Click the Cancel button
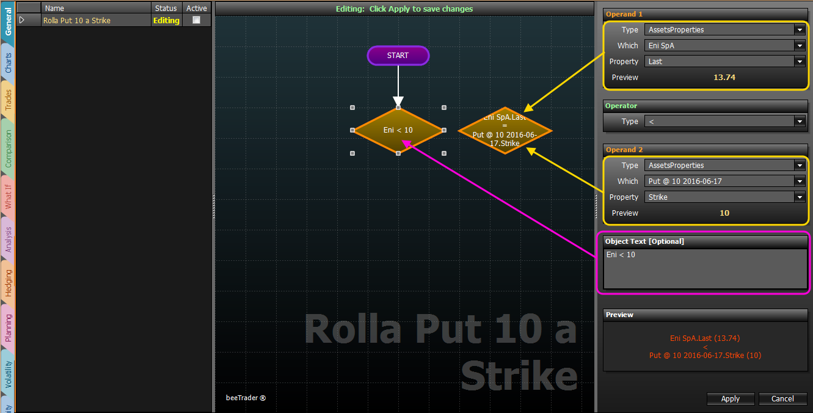 point(782,399)
